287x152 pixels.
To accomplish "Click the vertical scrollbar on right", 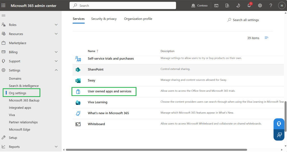I will coord(285,116).
